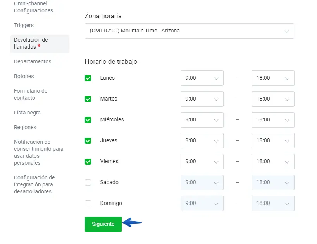Enable the Sábado checkbox
The width and height of the screenshot is (317, 244).
(x=88, y=183)
